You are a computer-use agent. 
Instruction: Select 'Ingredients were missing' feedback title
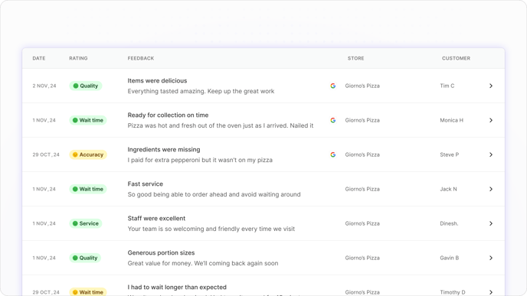pyautogui.click(x=164, y=150)
